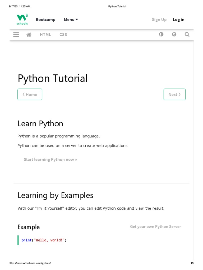This screenshot has height=270, width=203.
Task: Open the globe language icon
Action: (x=174, y=34)
